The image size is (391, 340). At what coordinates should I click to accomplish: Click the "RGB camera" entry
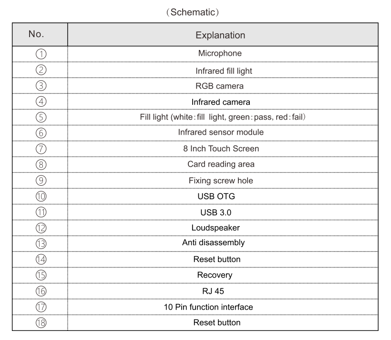pos(221,86)
